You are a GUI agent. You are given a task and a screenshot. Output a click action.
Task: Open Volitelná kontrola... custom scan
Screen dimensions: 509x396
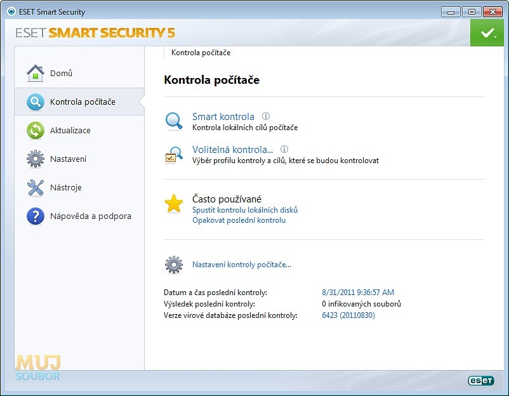[232, 150]
